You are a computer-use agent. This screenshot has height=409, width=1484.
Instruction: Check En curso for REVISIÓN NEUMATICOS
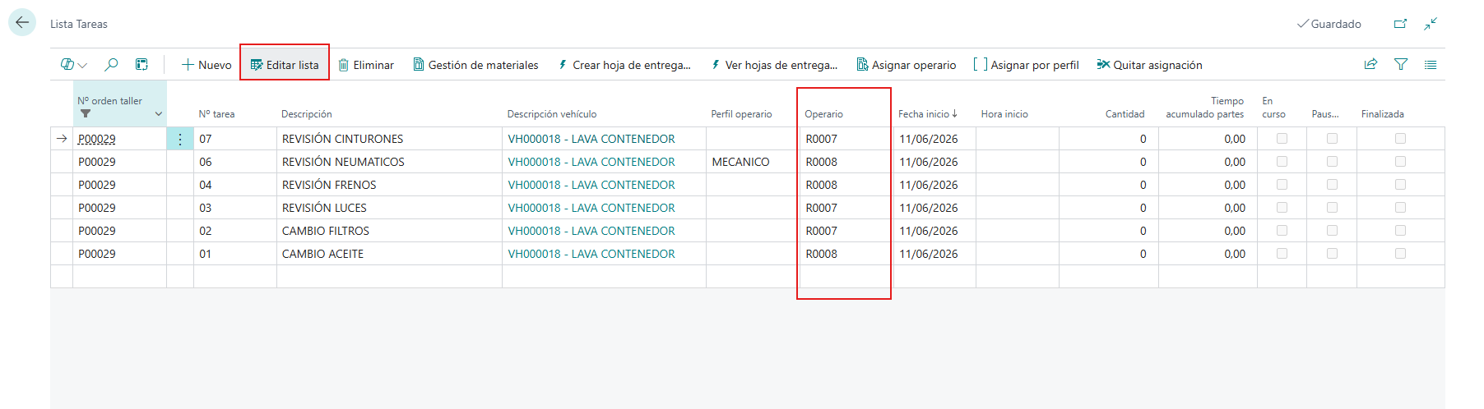[1282, 162]
